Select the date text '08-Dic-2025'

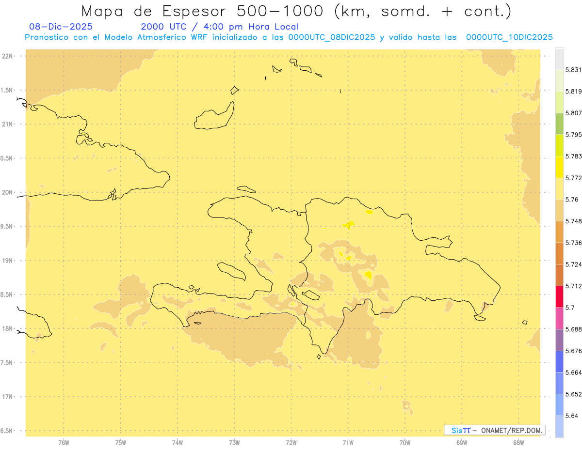coord(61,27)
